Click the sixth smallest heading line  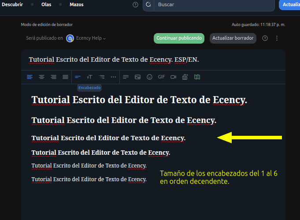(89, 179)
